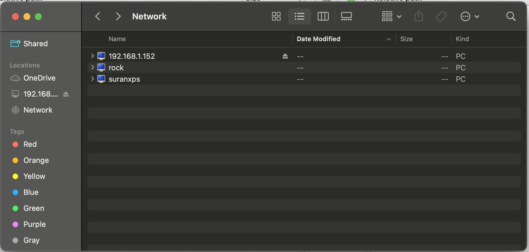
Task: Sort by the Name column header
Action: click(x=117, y=39)
